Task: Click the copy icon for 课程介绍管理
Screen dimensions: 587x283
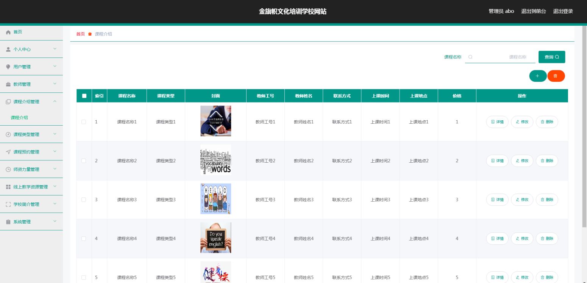Action: click(x=8, y=102)
